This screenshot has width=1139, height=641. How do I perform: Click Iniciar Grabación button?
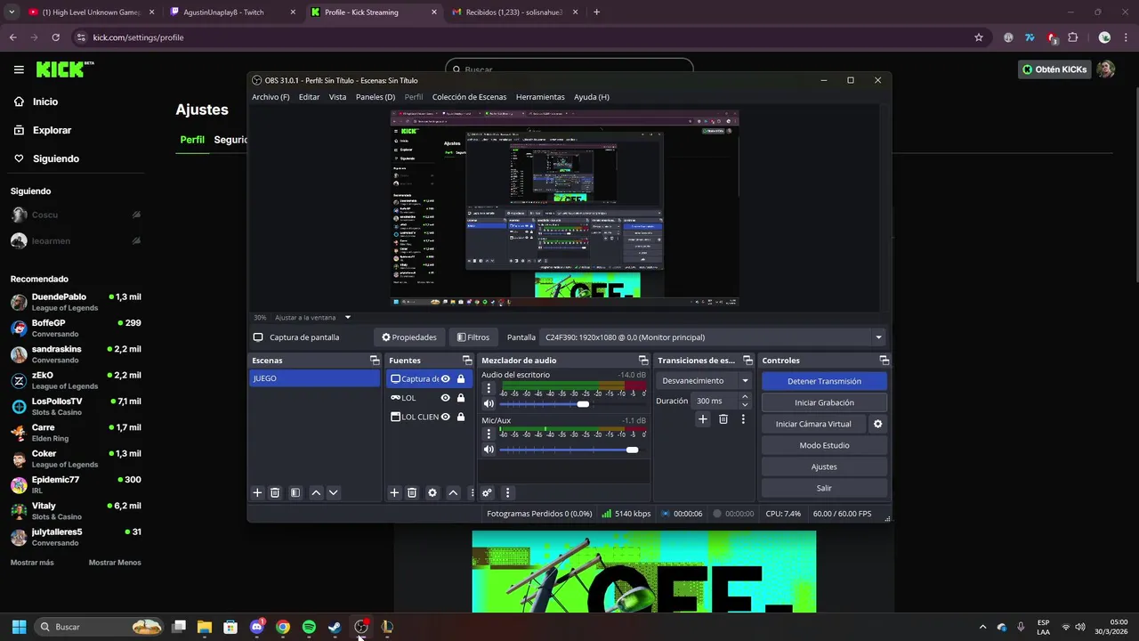pyautogui.click(x=824, y=402)
